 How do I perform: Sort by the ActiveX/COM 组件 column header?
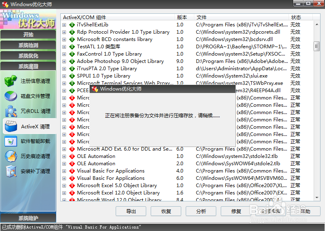click(118, 17)
